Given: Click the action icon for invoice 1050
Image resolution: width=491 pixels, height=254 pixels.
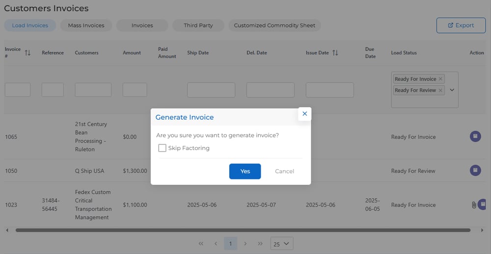Looking at the screenshot, I should click(475, 171).
